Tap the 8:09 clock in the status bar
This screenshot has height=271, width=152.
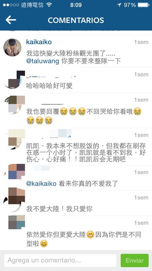[76, 5]
